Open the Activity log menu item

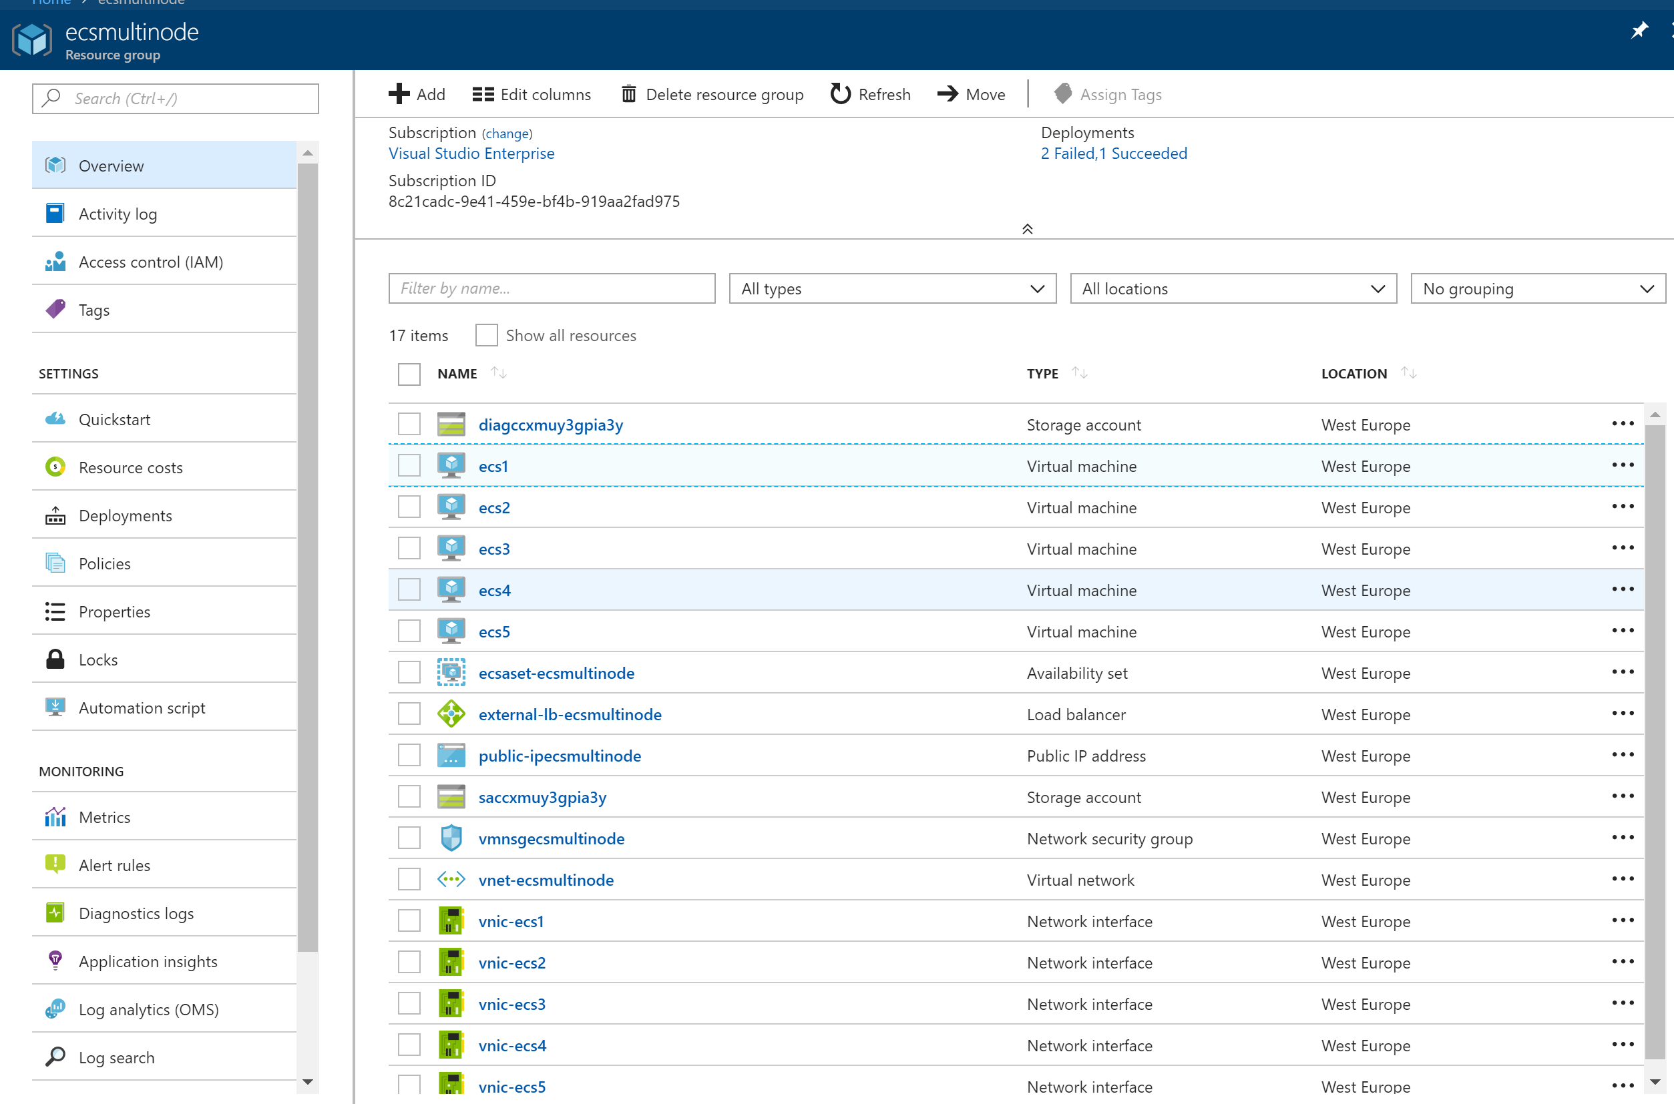[164, 214]
